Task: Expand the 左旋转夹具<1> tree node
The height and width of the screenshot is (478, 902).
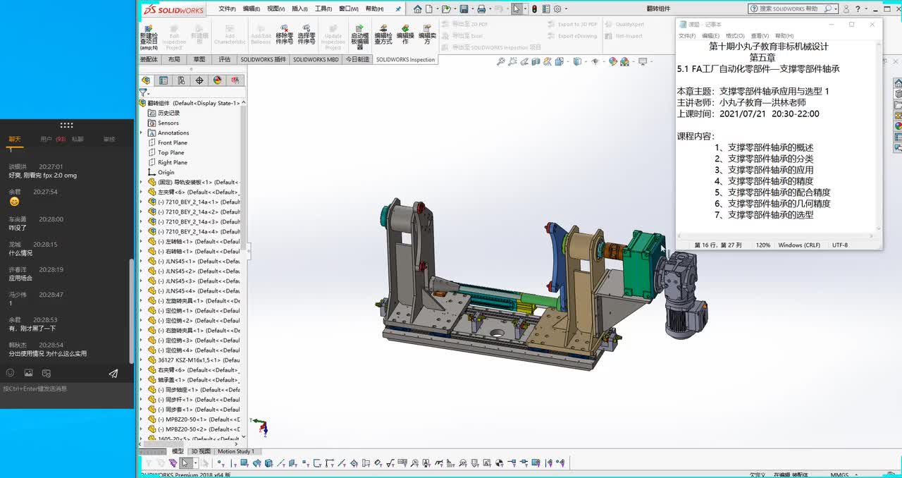Action: click(142, 300)
